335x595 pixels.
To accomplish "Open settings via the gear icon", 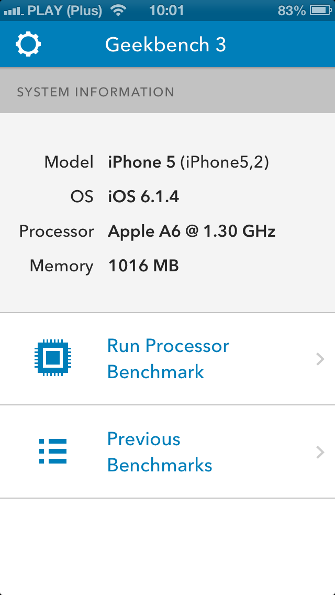I will tap(28, 45).
